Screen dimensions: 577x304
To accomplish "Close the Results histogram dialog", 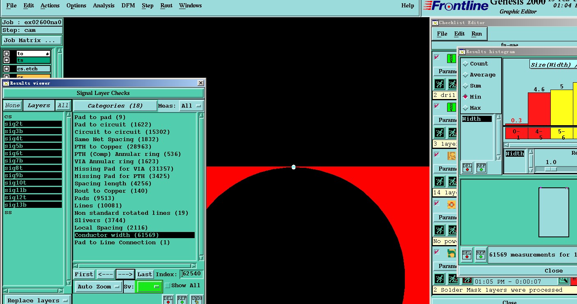I will 518,271.
